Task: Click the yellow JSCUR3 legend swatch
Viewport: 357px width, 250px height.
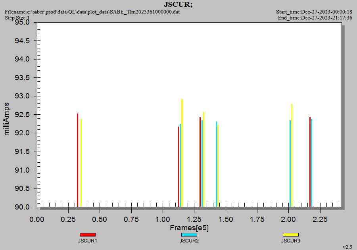Action: tap(291, 235)
